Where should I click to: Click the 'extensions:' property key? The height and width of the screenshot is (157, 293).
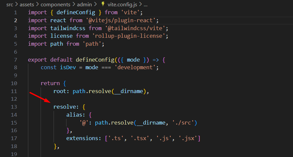[x=84, y=138]
